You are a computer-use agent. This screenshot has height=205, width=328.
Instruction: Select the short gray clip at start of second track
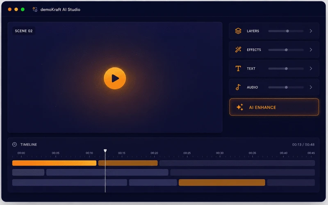coord(28,172)
